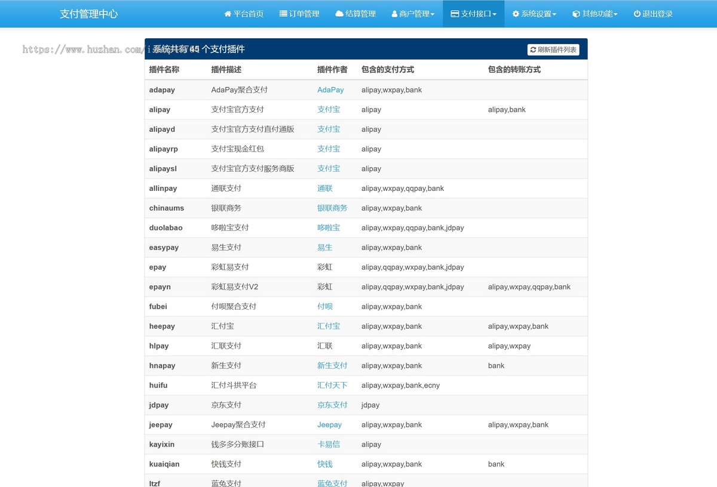Click the gear icon beside 系统设置
717x487 pixels.
click(x=516, y=14)
